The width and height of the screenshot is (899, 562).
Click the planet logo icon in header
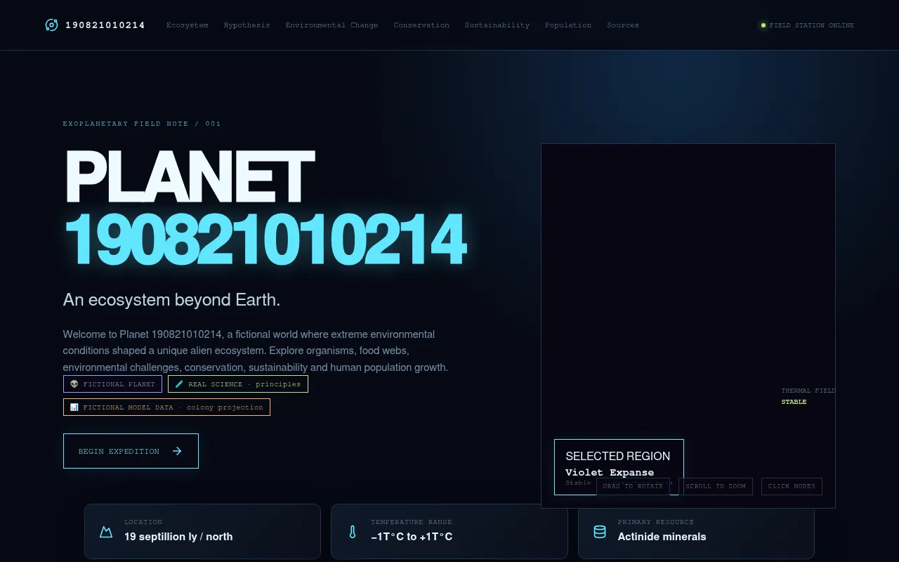pyautogui.click(x=51, y=25)
